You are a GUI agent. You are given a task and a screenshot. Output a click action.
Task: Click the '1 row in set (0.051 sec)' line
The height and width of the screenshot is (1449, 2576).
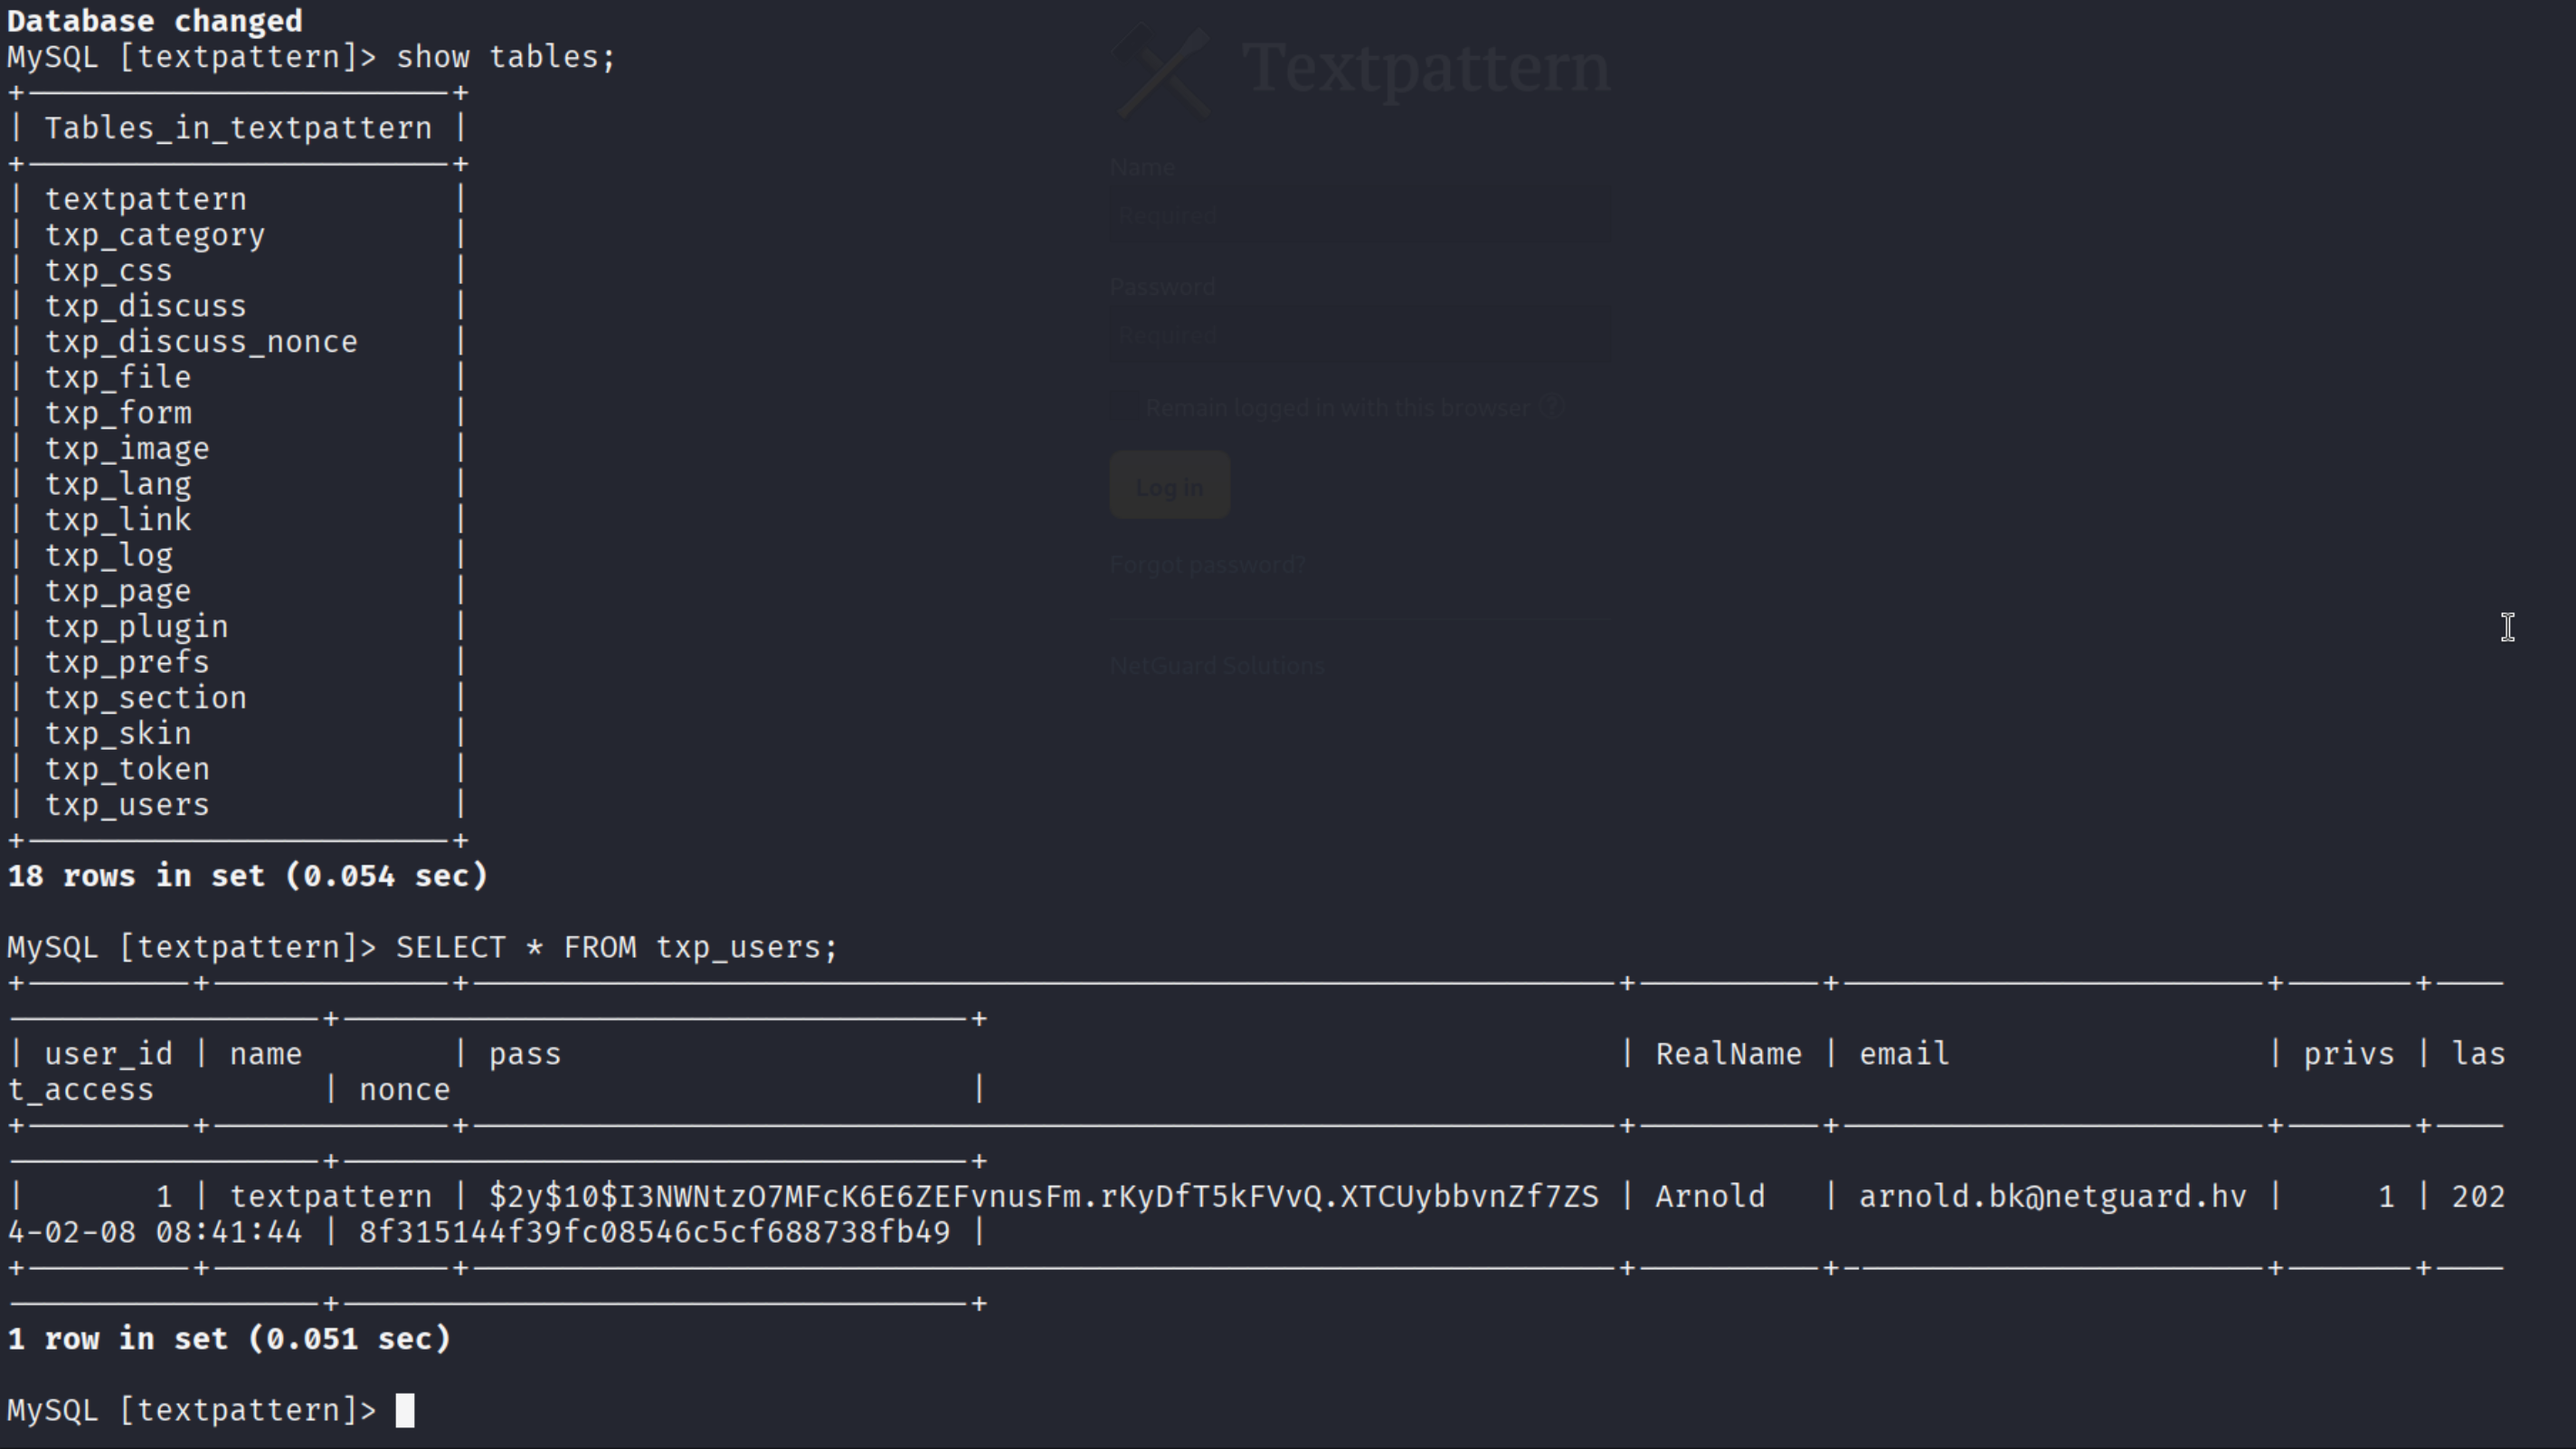229,1339
